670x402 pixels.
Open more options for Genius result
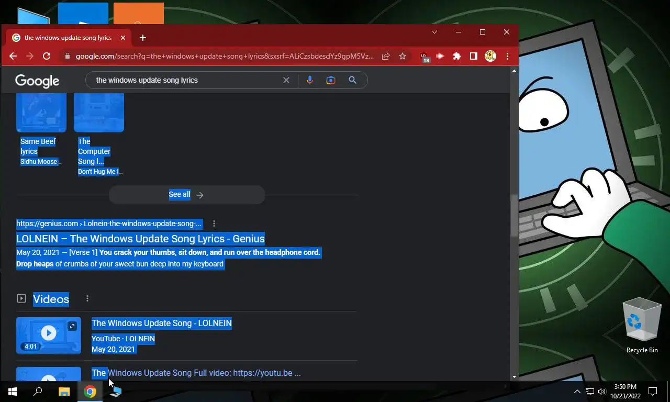pos(214,224)
